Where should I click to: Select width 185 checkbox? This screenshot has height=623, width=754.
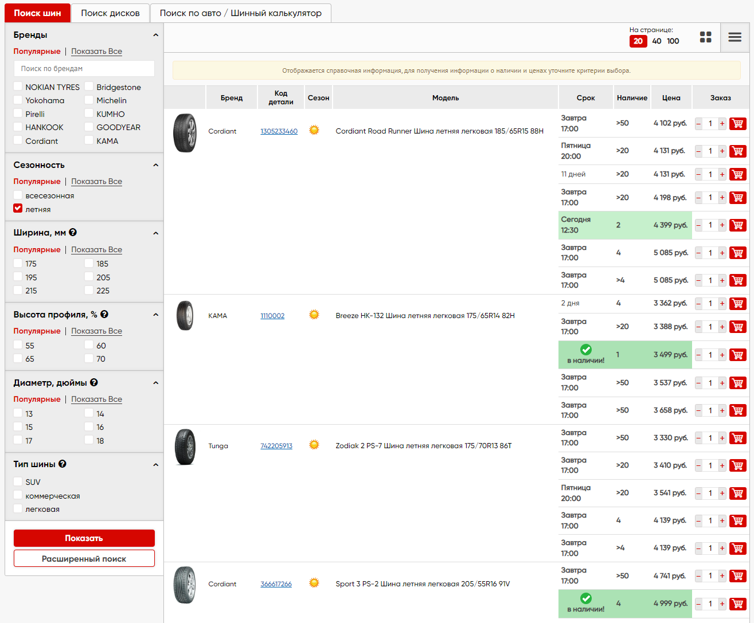pyautogui.click(x=89, y=263)
